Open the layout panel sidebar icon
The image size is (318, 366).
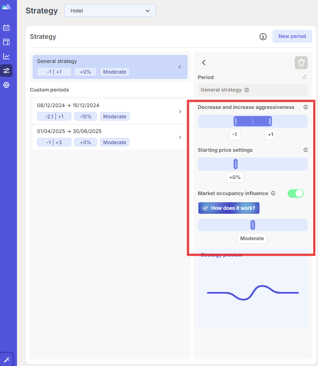(6, 42)
